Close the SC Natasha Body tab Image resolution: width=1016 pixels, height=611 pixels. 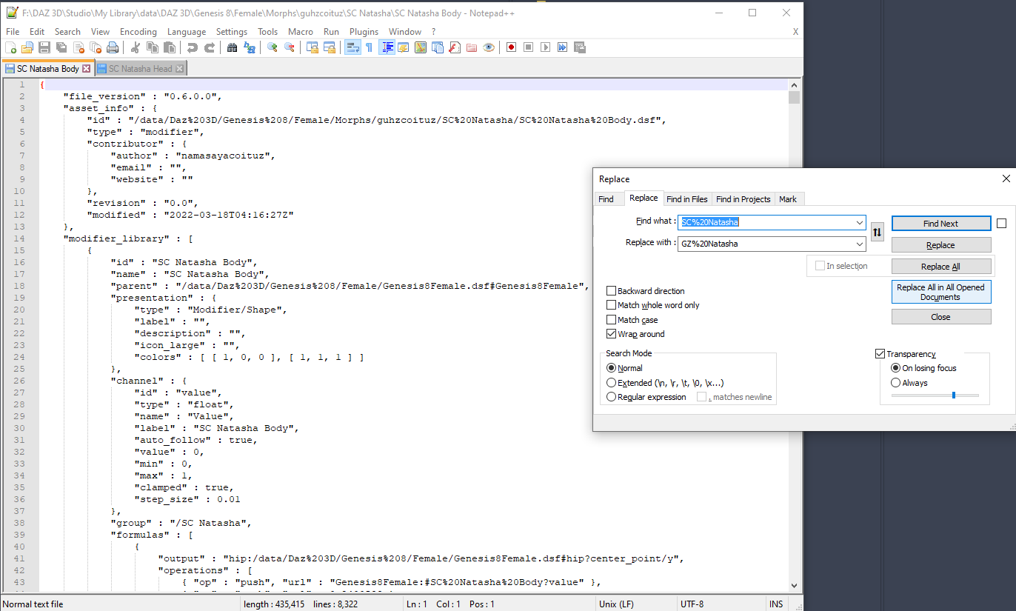point(87,69)
